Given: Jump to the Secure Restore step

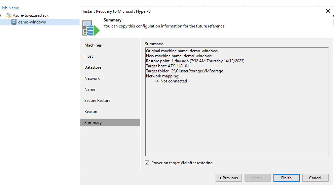Looking at the screenshot, I should click(97, 101).
